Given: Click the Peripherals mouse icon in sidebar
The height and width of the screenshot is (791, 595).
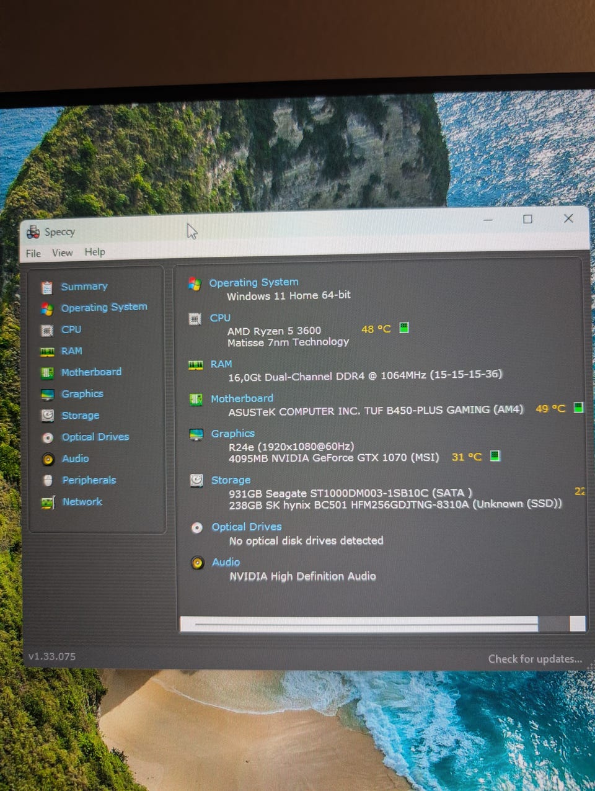Looking at the screenshot, I should 48,481.
